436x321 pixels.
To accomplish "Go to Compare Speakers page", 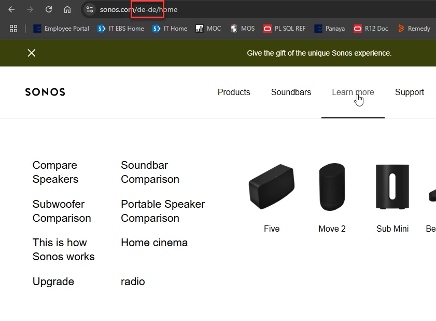I will (55, 172).
